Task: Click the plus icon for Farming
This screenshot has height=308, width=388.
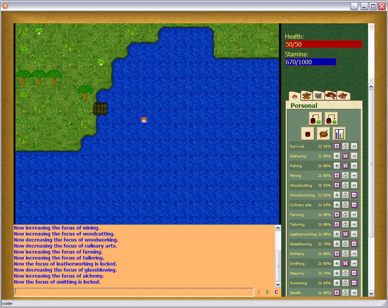Action: 337,214
